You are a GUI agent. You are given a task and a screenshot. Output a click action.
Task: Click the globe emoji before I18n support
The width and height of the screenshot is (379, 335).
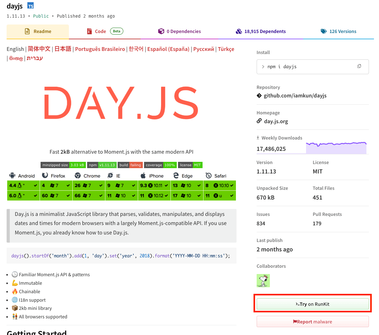[x=15, y=300]
